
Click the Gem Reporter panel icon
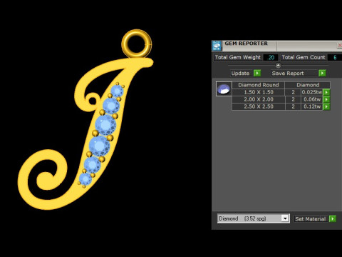(217, 46)
